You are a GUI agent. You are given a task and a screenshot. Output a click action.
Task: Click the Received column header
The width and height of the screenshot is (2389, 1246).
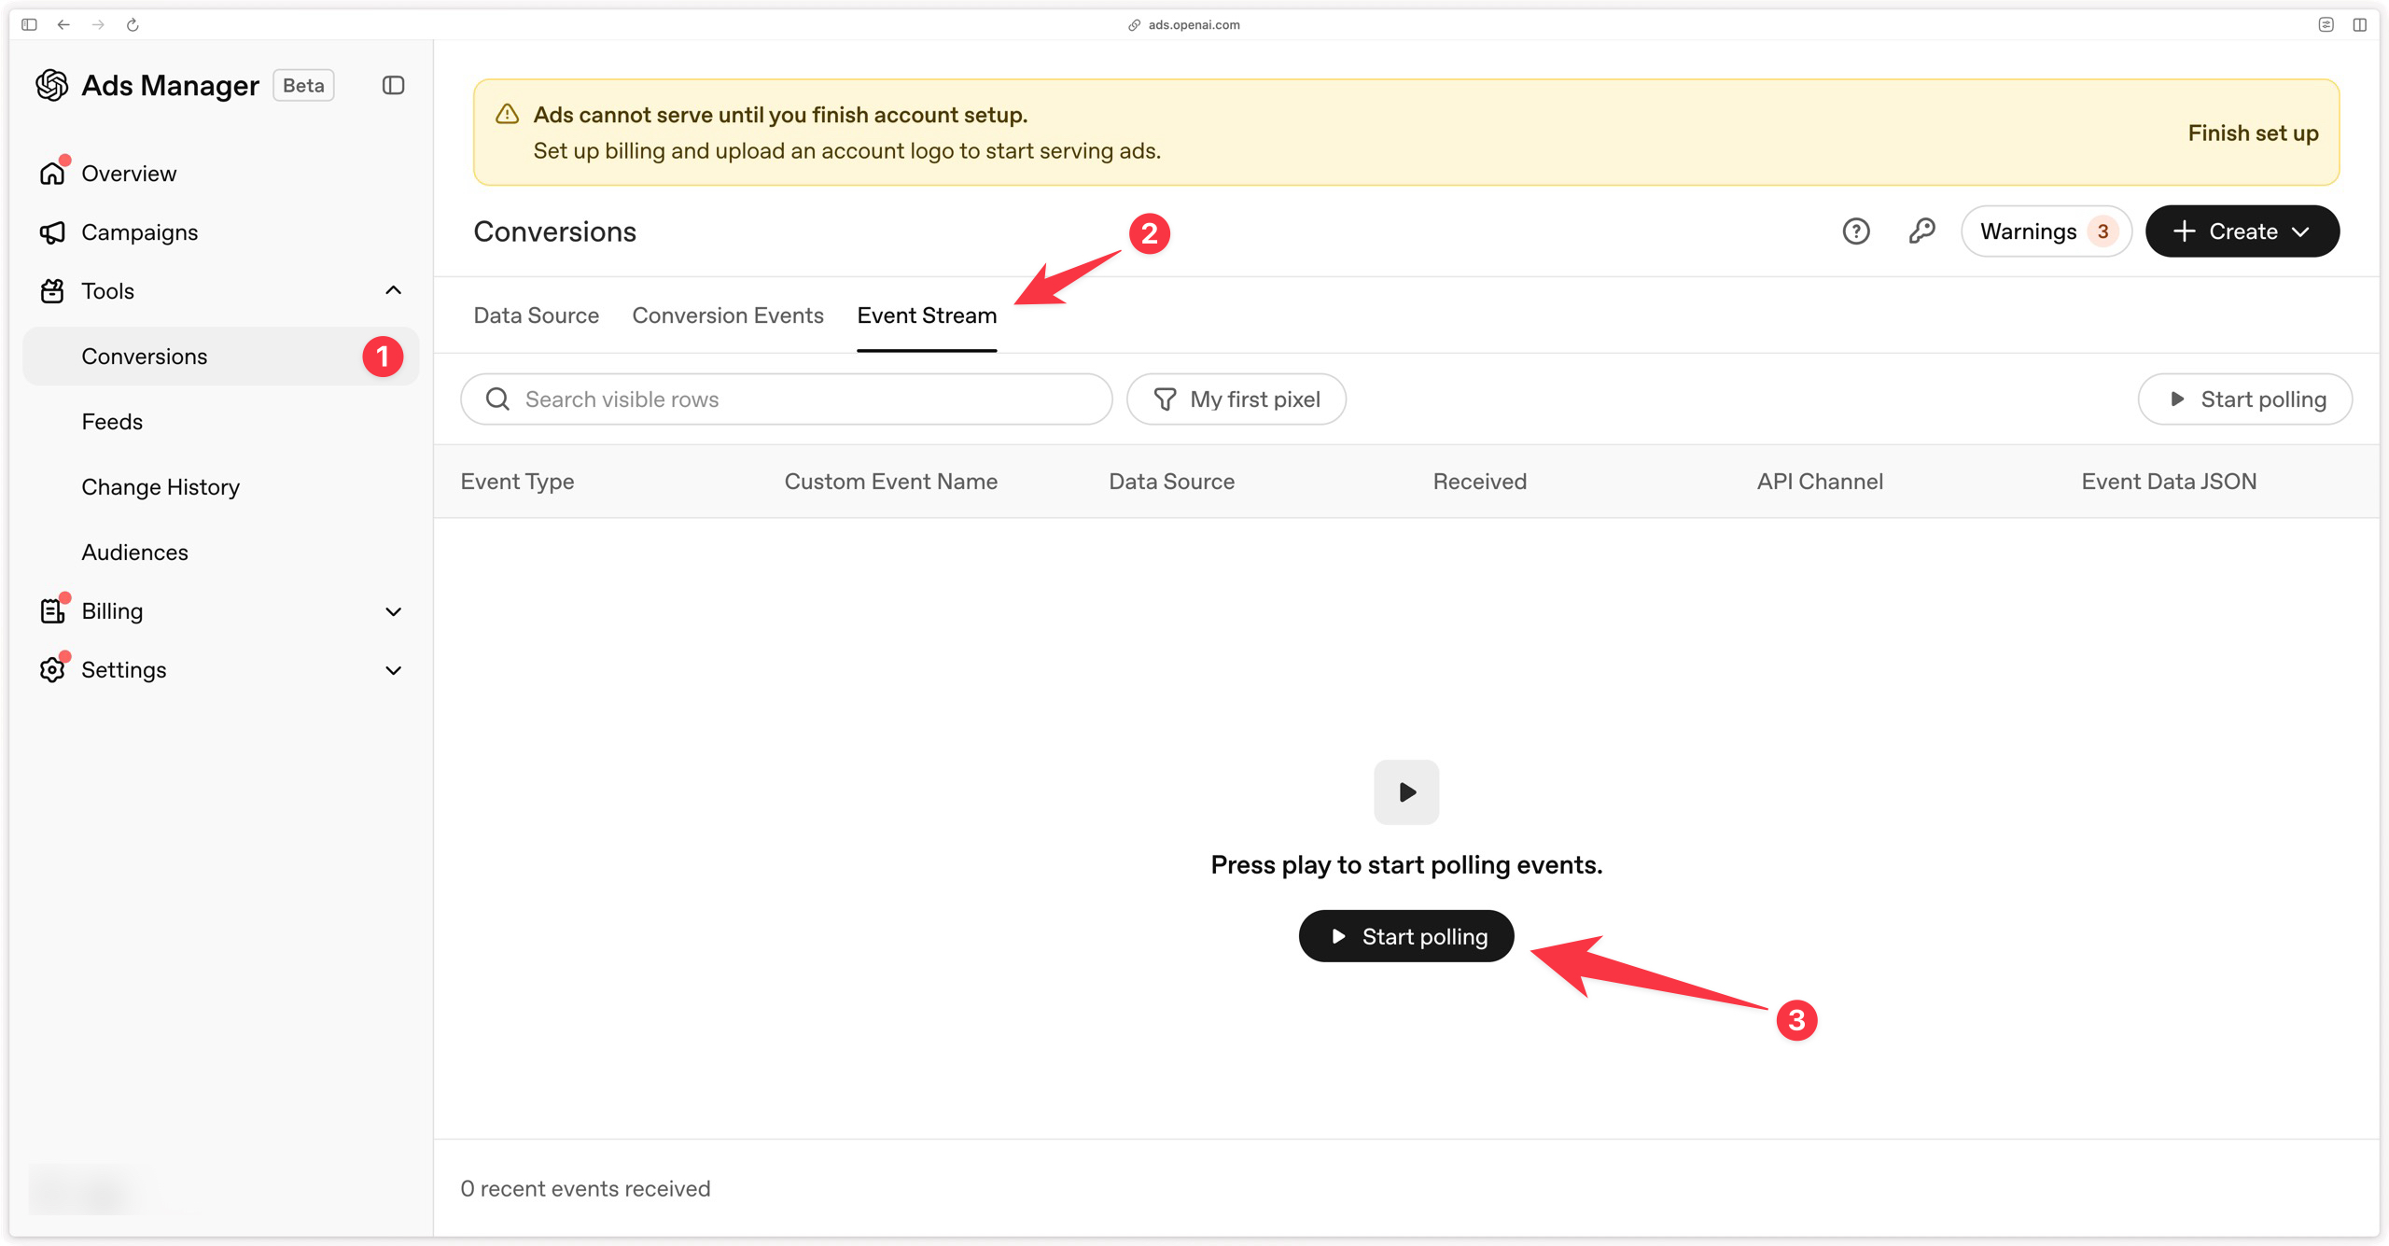click(x=1479, y=482)
